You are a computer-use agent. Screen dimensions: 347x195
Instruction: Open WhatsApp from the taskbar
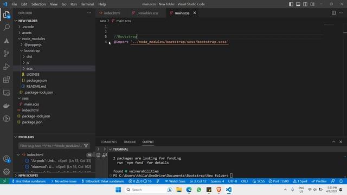[x=199, y=190]
